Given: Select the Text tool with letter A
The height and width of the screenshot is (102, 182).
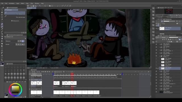Looking at the screenshot, I should pyautogui.click(x=2, y=56).
